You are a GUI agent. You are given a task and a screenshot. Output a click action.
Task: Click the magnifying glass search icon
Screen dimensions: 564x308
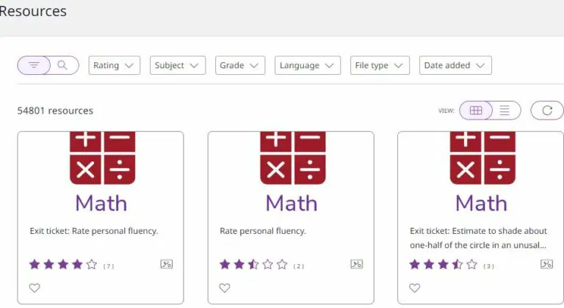[x=63, y=65]
